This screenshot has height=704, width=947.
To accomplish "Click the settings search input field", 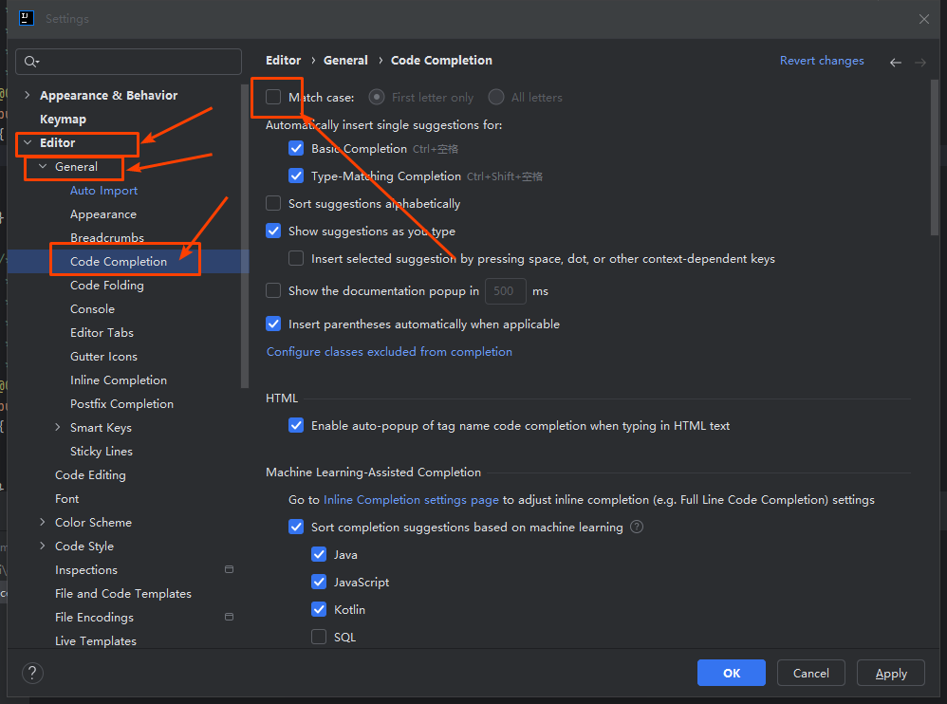I will pos(129,62).
